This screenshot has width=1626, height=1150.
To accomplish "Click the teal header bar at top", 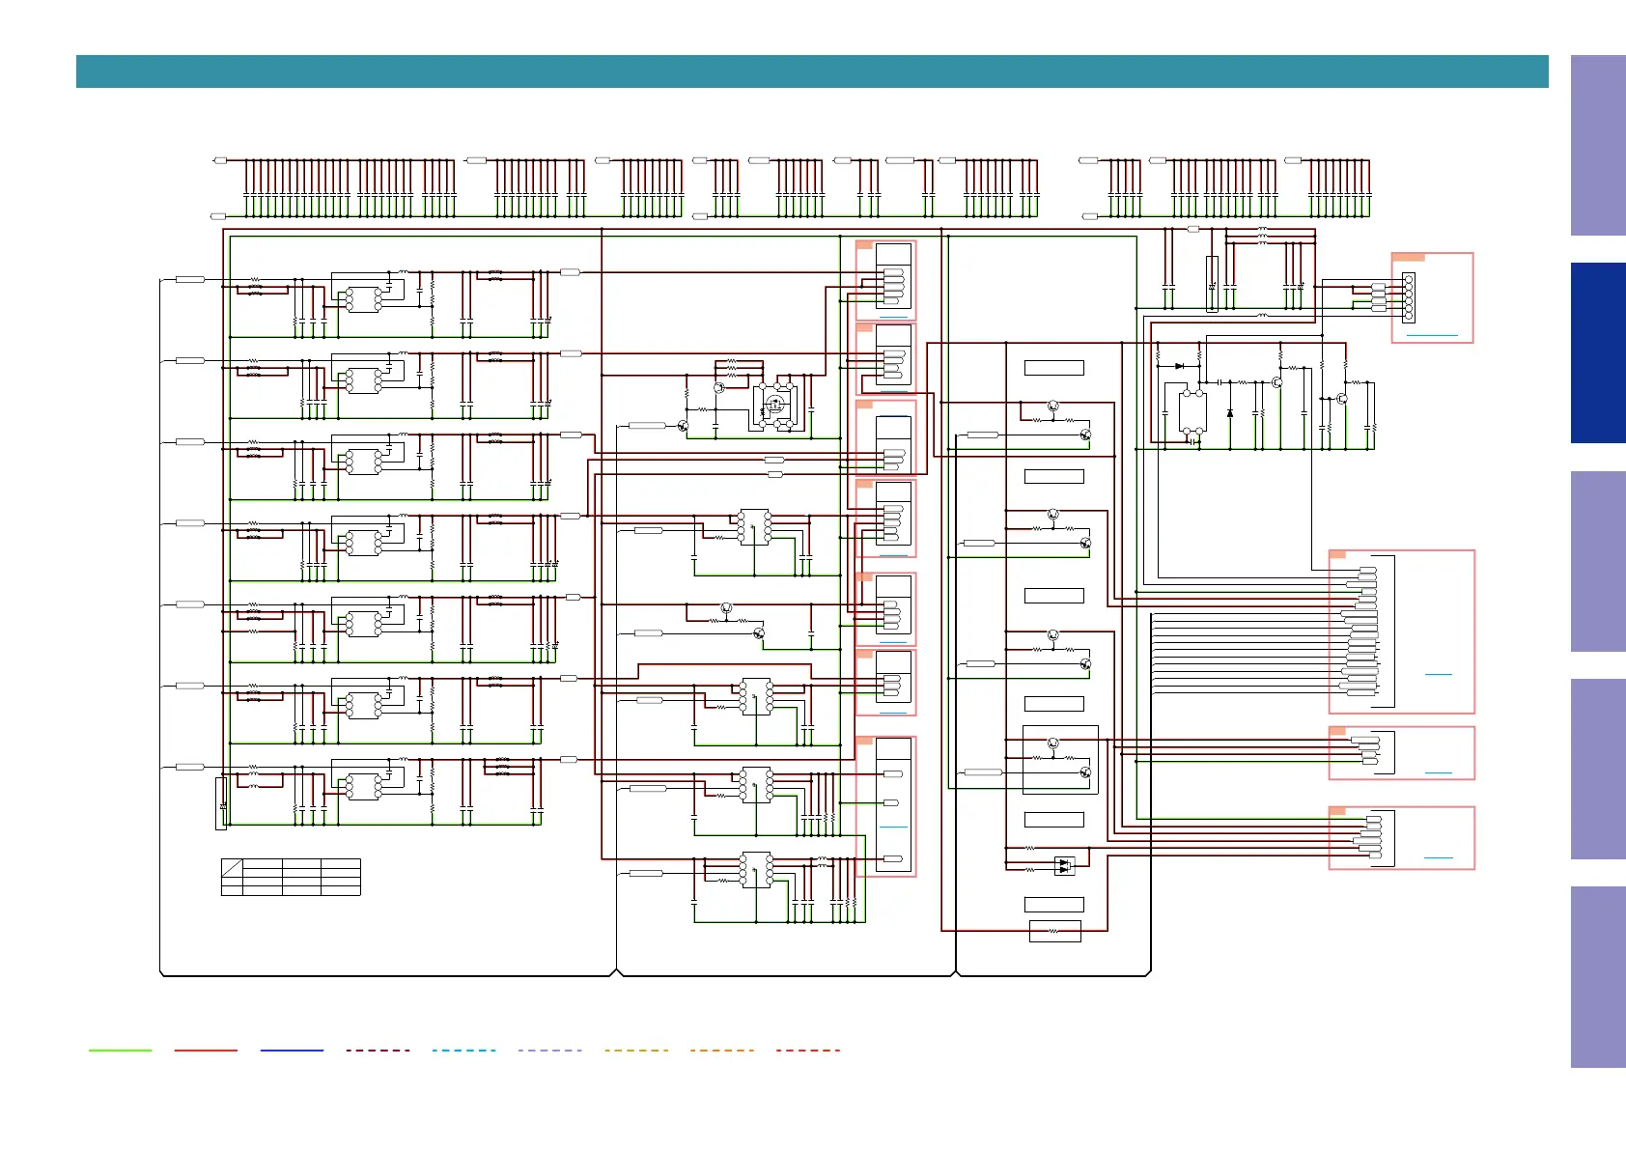I will tap(812, 71).
